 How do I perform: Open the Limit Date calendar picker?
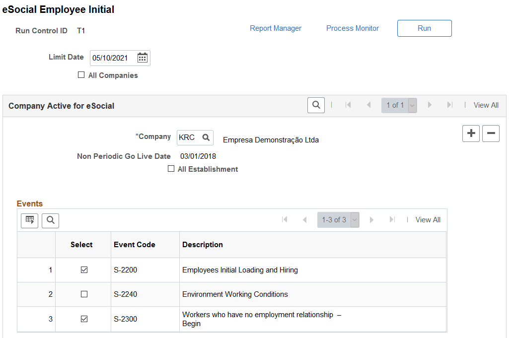143,58
